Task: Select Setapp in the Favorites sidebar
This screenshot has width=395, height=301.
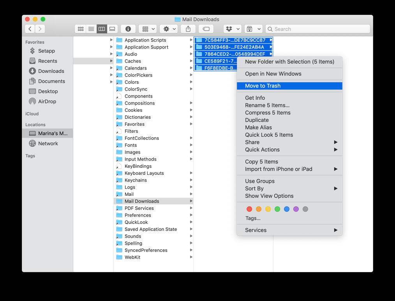Action: click(x=46, y=51)
